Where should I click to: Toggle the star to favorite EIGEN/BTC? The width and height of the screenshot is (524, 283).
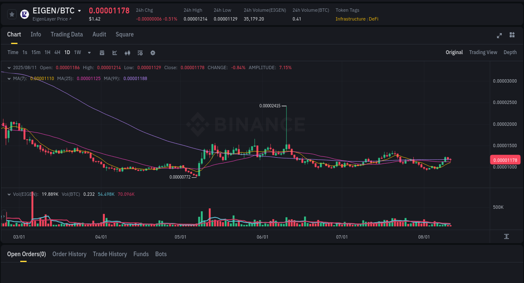[x=12, y=14]
